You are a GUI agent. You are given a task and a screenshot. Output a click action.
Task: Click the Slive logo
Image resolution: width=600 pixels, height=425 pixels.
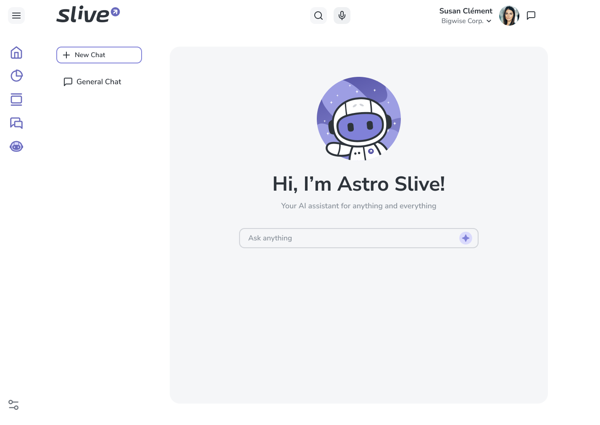88,15
